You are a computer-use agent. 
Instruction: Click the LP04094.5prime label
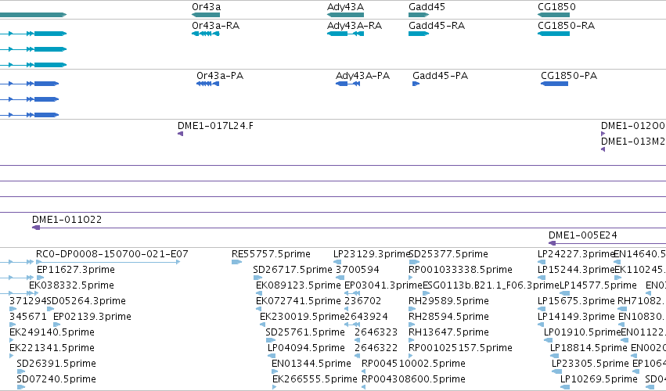[x=306, y=348]
